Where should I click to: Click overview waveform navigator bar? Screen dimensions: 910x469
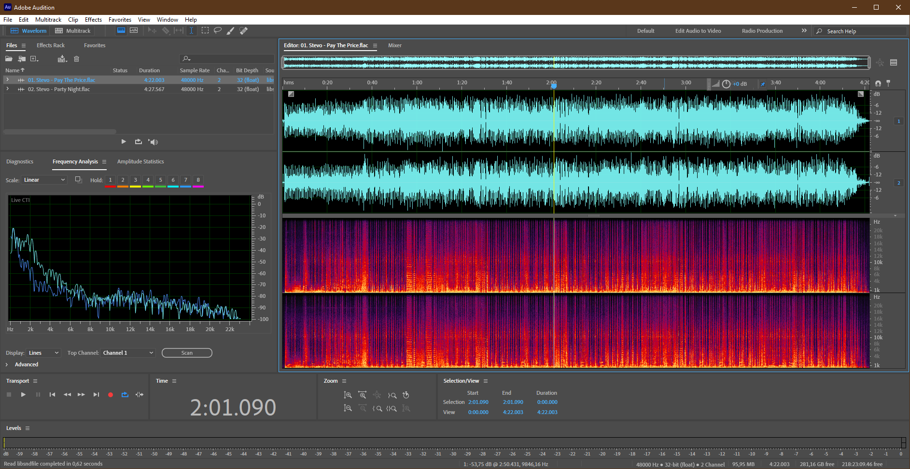[576, 62]
